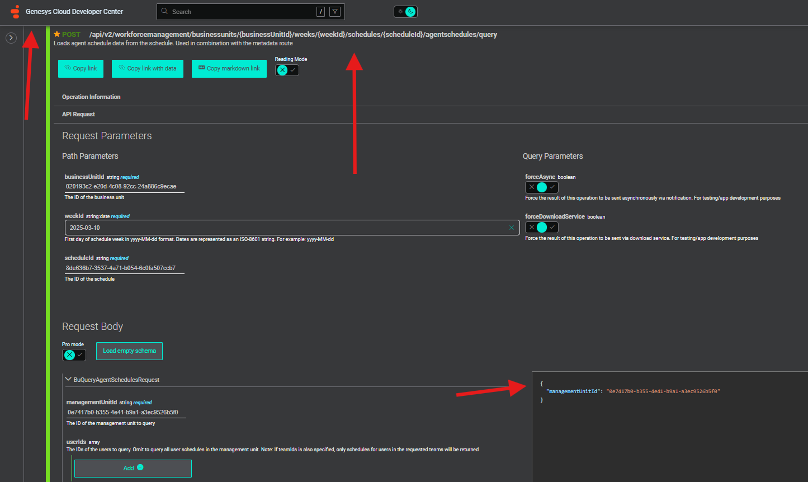
Task: Click the "Loads agent schedule data" description line
Action: pos(173,43)
